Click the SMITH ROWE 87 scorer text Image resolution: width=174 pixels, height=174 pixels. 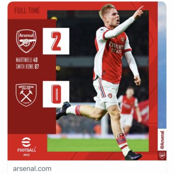[x=27, y=67]
